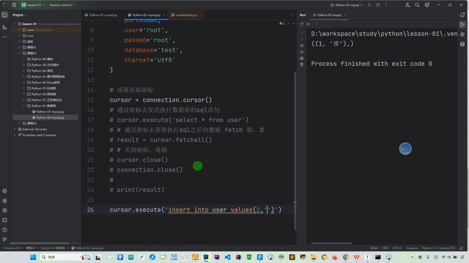469x263 pixels.
Task: Open the Notifications bell
Action: click(463, 15)
